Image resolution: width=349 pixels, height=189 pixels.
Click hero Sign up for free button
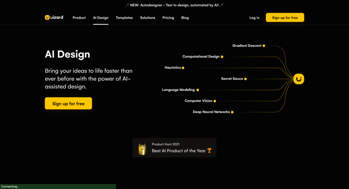coord(68,104)
